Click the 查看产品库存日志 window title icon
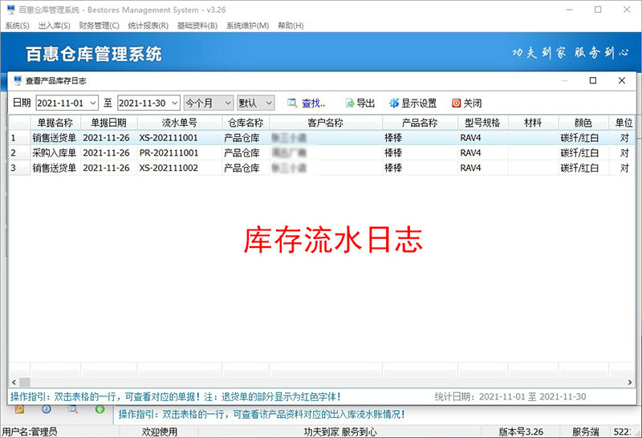The width and height of the screenshot is (642, 438). click(18, 81)
